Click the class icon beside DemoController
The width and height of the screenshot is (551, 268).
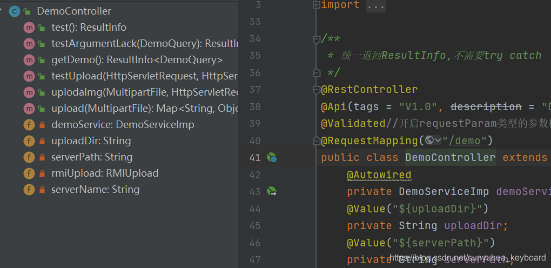click(x=15, y=11)
